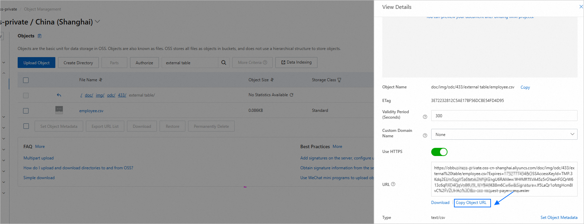Sort by File Name icon
The width and height of the screenshot is (584, 224).
(101, 80)
